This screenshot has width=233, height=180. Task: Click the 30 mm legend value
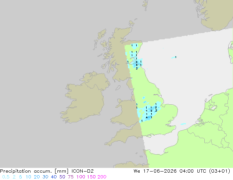pos(45,177)
